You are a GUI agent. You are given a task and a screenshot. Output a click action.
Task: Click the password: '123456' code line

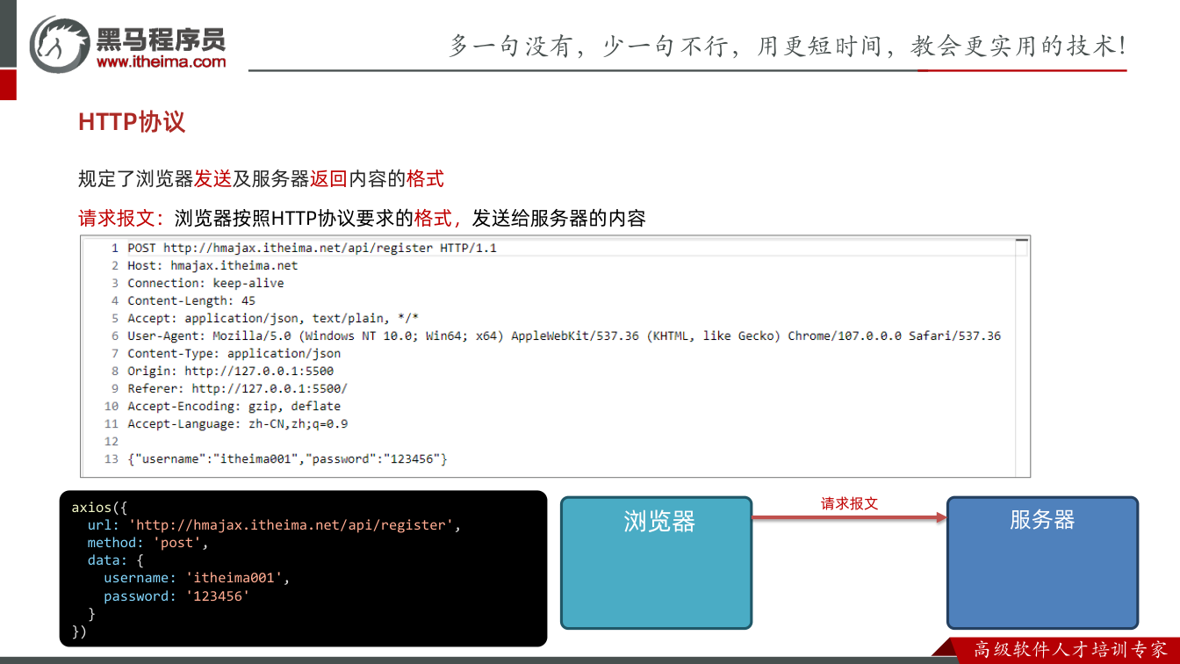(176, 596)
